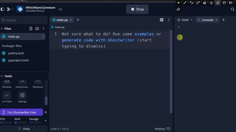Viewport: 236px width, 132px height.
Task: Expand the chevron beside the branch icon
Action: coord(13,10)
